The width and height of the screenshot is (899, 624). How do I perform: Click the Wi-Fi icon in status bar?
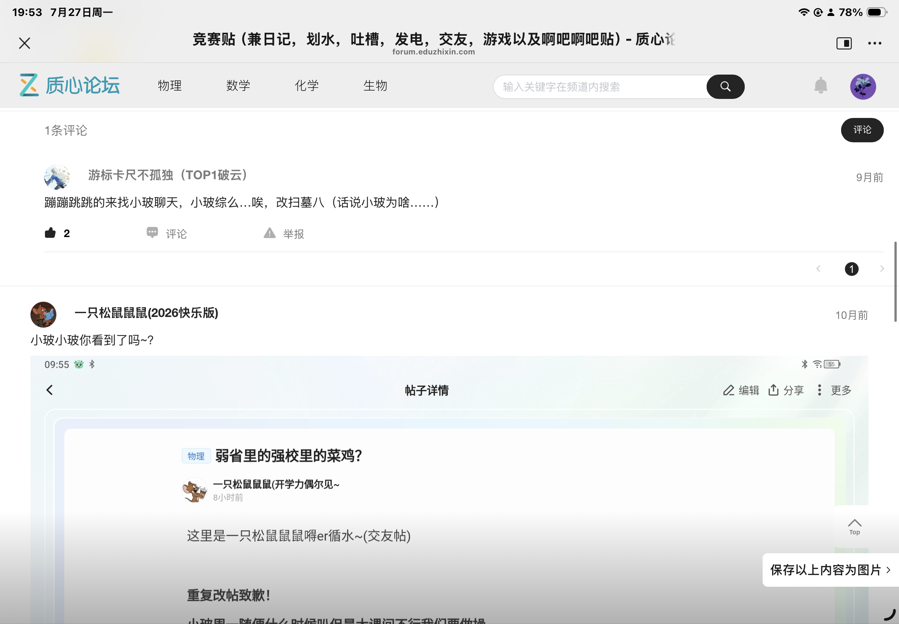point(803,12)
